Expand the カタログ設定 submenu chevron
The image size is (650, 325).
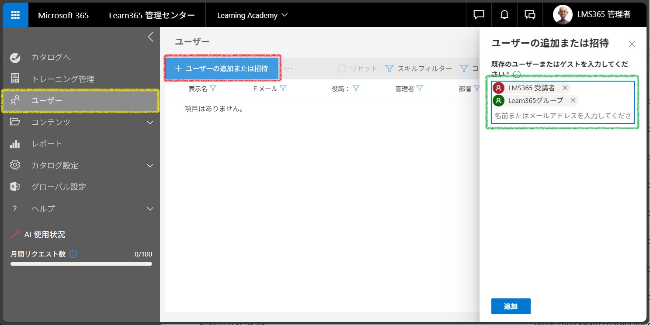(150, 166)
